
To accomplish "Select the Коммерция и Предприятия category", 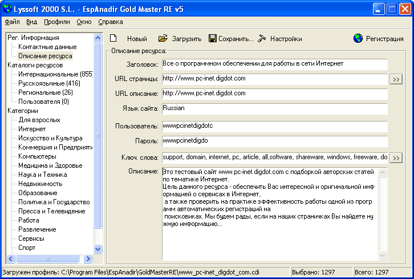I will pos(55,147).
